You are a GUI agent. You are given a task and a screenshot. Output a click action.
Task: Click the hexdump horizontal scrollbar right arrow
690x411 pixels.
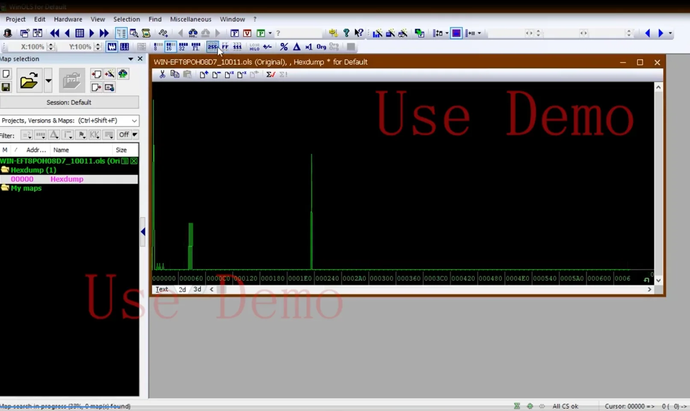(649, 289)
